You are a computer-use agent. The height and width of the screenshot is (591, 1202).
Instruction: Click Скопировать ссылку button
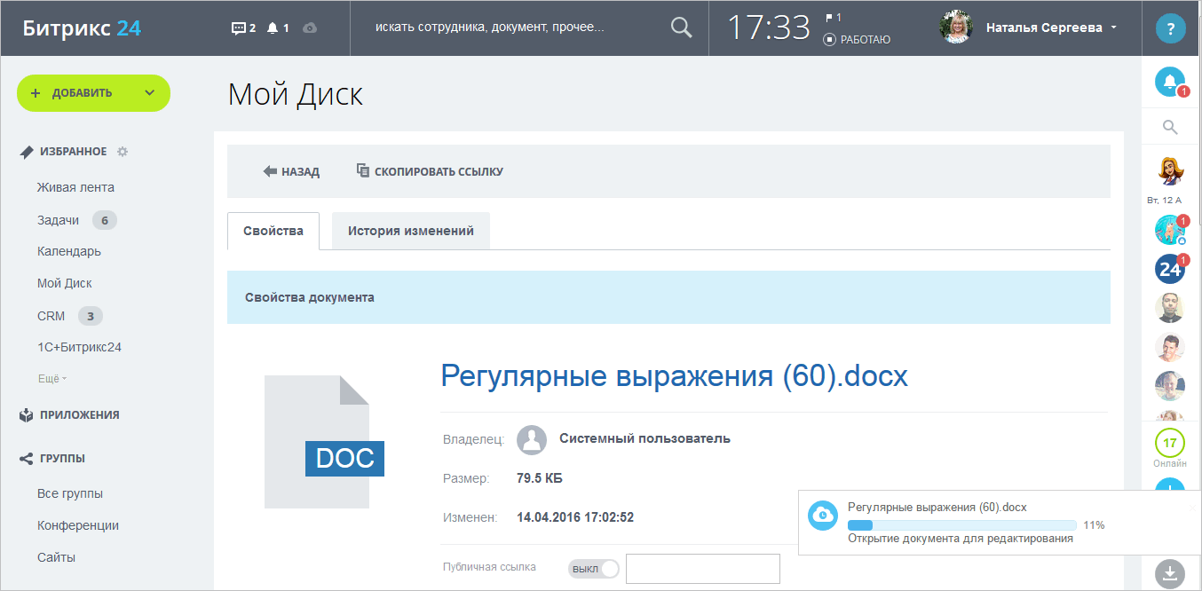[x=430, y=171]
